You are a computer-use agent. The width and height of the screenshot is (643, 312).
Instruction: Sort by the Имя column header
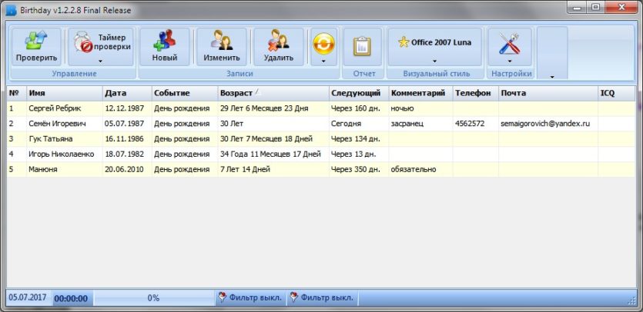(x=65, y=93)
